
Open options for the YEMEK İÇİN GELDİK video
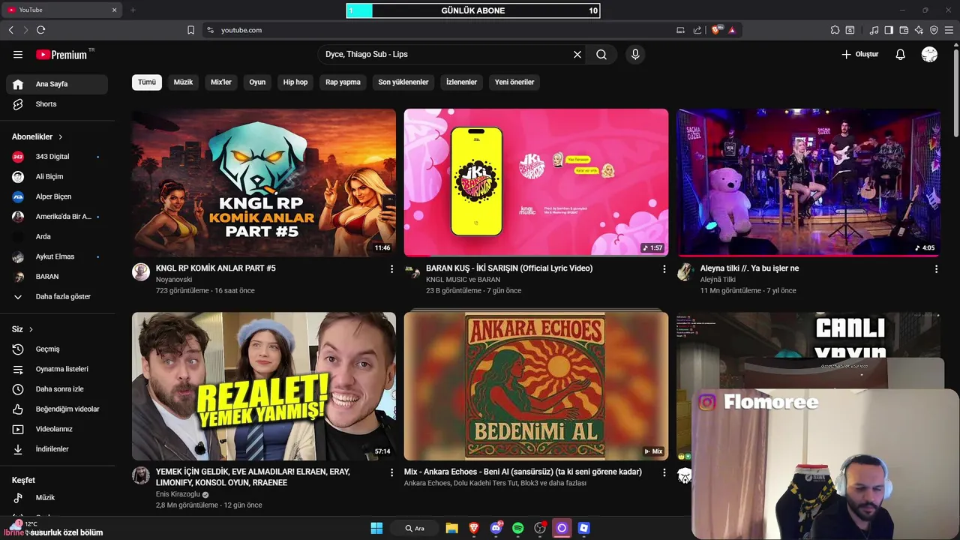click(391, 472)
